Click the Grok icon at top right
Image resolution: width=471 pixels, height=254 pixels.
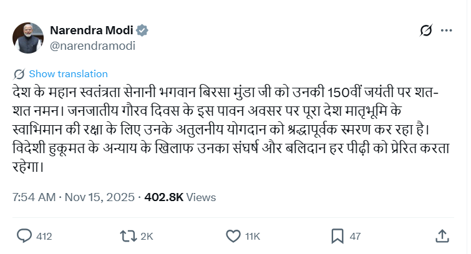427,31
